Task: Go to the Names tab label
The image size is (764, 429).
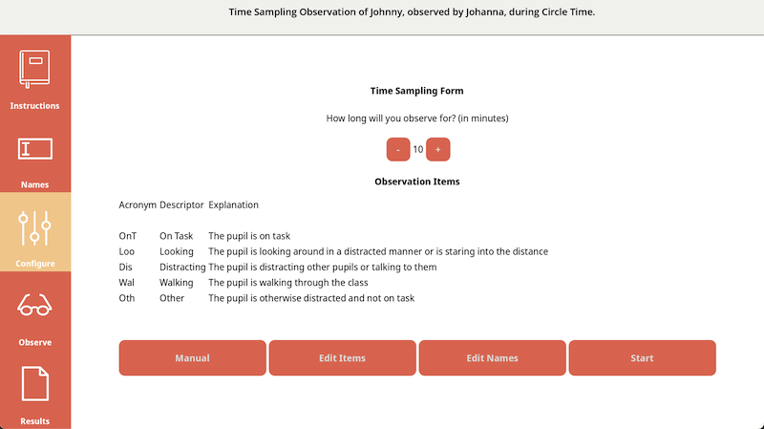Action: coord(34,184)
